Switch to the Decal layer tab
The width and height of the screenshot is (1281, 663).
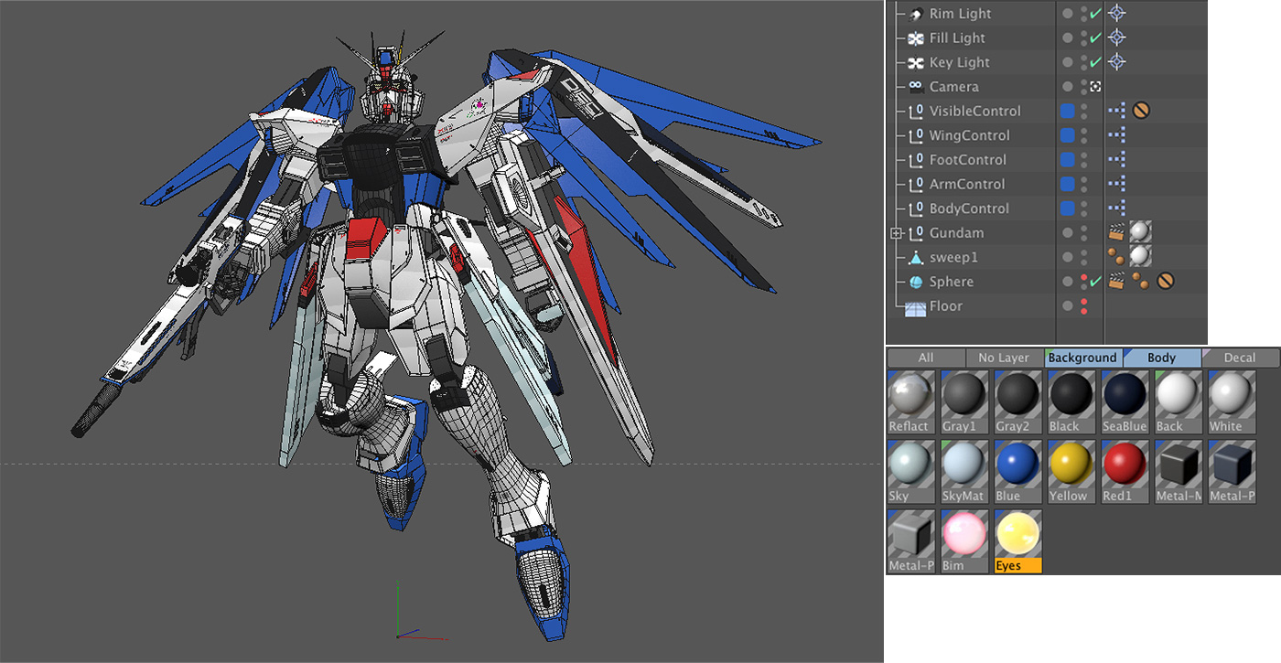click(x=1242, y=358)
